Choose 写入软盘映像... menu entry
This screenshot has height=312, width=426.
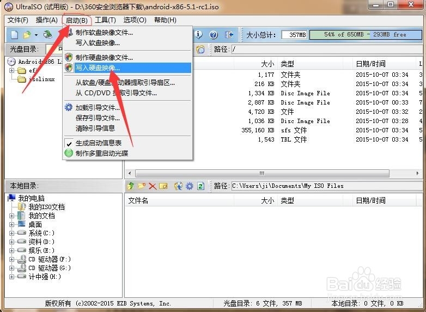point(127,42)
